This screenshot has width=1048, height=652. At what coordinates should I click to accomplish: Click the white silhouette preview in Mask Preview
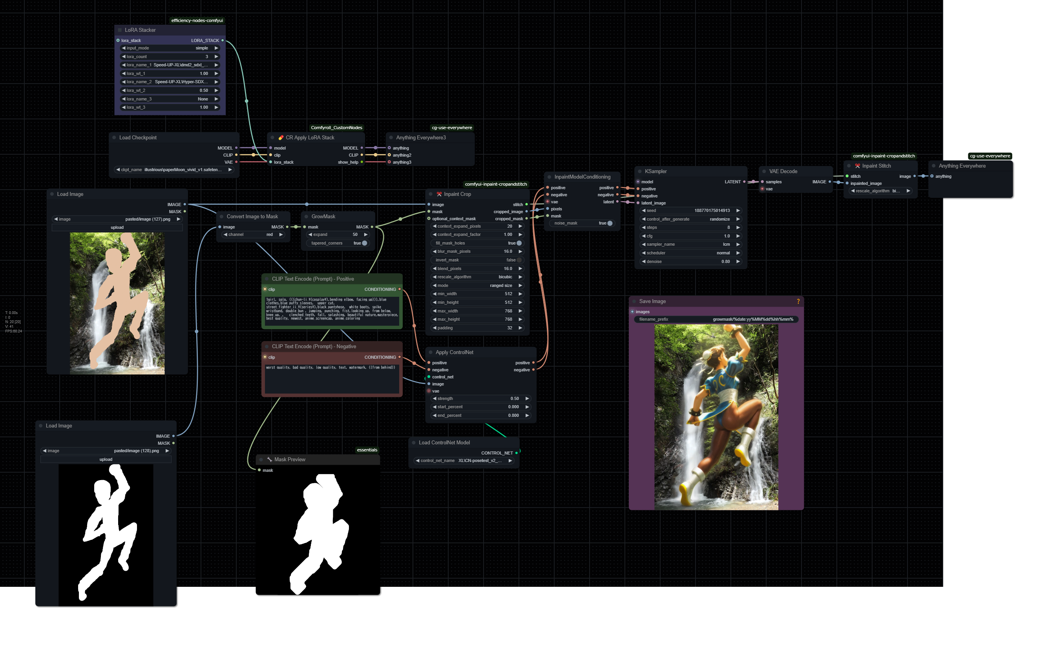click(318, 534)
